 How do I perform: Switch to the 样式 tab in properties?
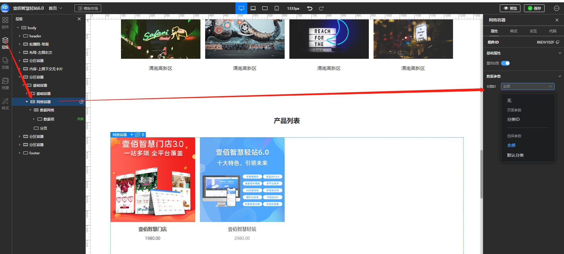[x=514, y=31]
